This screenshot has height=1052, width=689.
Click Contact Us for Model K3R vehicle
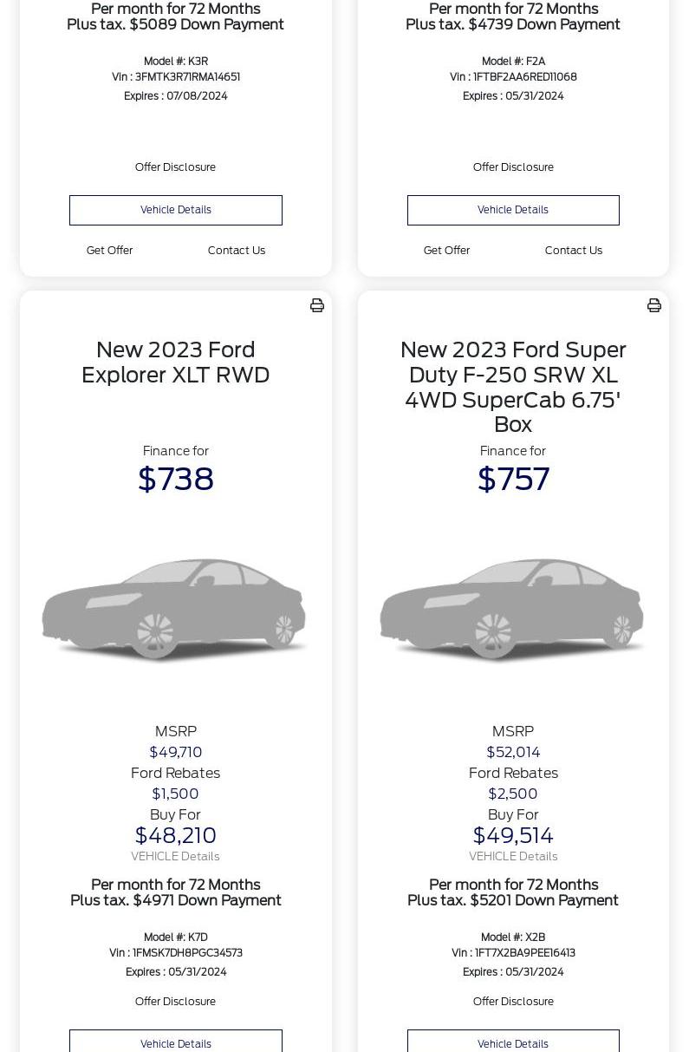pyautogui.click(x=237, y=251)
